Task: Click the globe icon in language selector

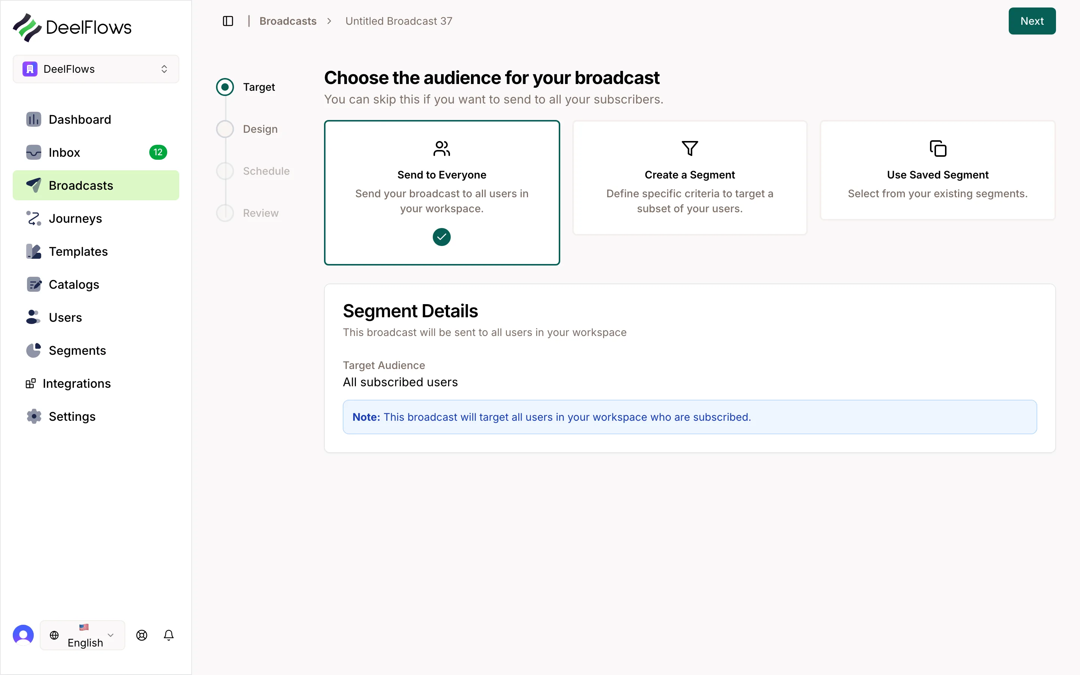Action: coord(54,635)
